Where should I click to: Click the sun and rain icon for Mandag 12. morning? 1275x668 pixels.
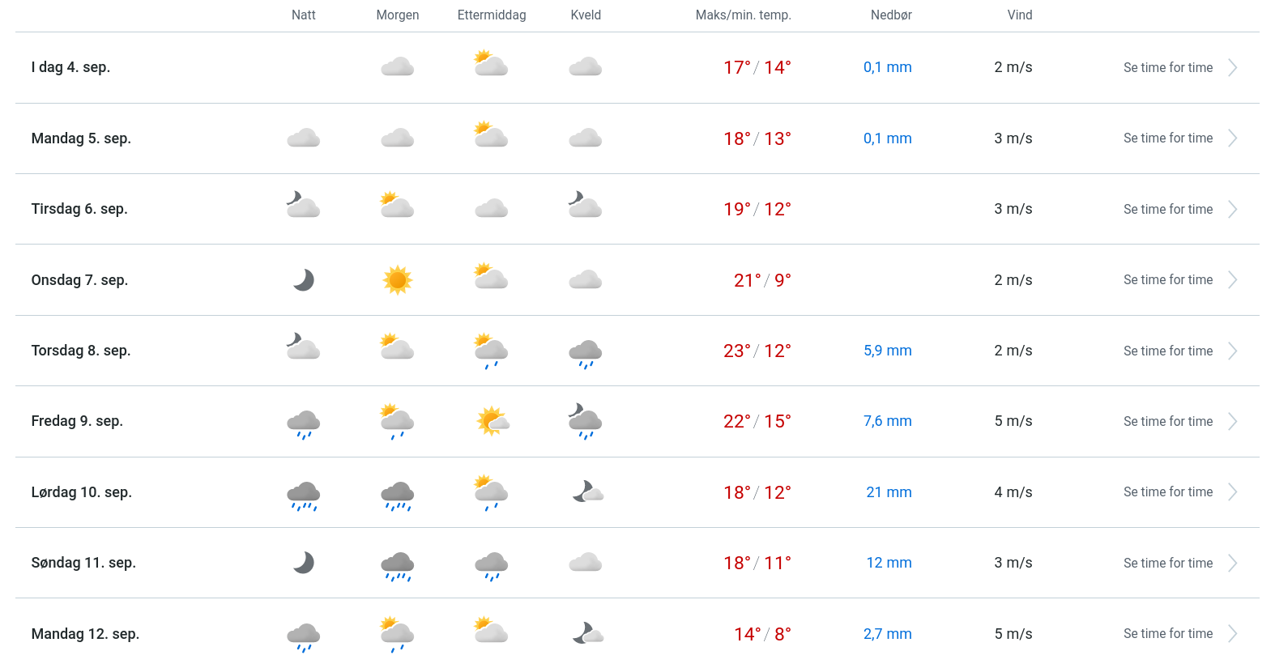(x=397, y=634)
